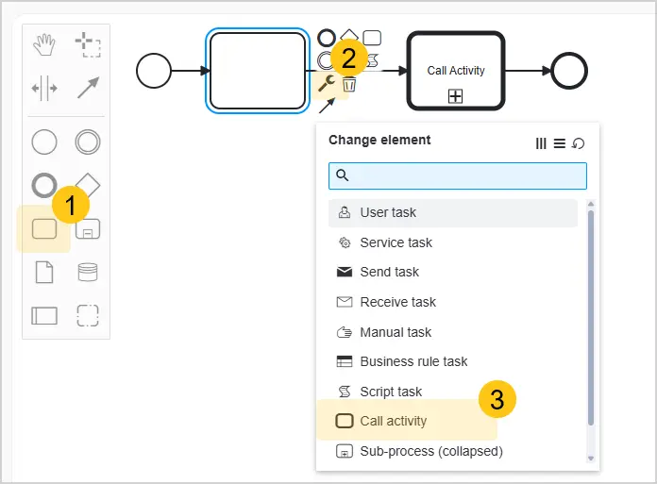This screenshot has width=657, height=484.
Task: Click the Change element list scrollbar
Action: [591, 318]
